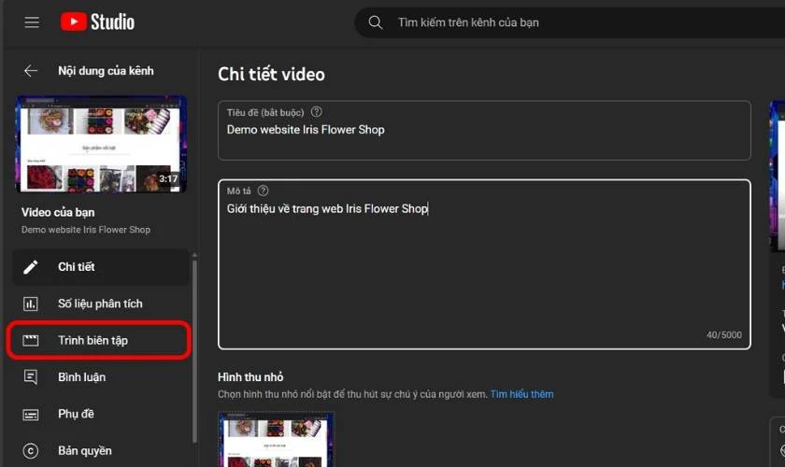Viewport: 785px width, 467px height.
Task: Click the 3:17 duration badge
Action: pos(168,178)
